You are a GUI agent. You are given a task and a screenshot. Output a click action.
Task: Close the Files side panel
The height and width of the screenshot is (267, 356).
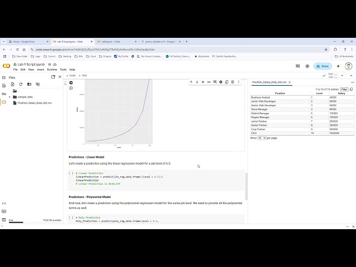click(60, 77)
